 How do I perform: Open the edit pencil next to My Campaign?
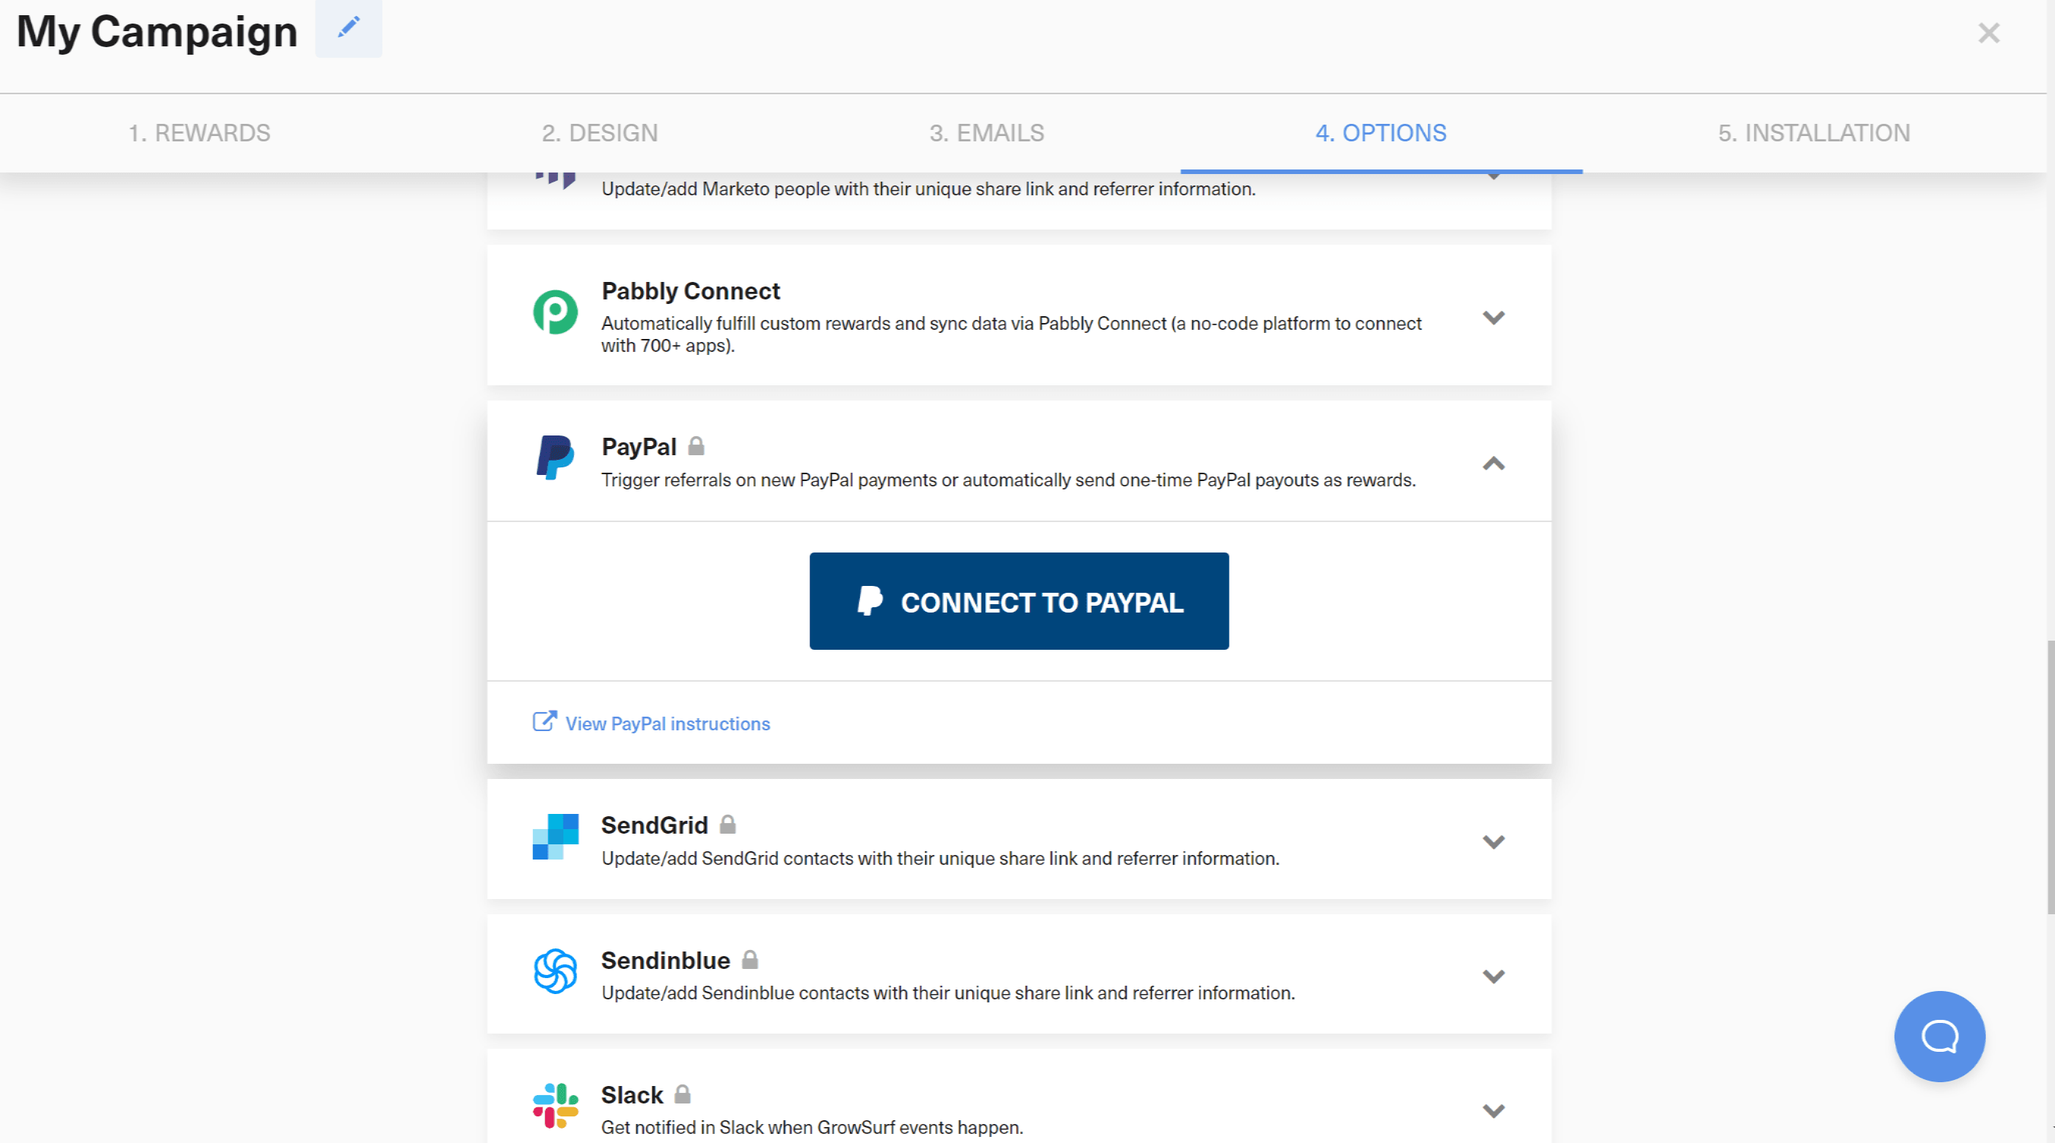349,29
